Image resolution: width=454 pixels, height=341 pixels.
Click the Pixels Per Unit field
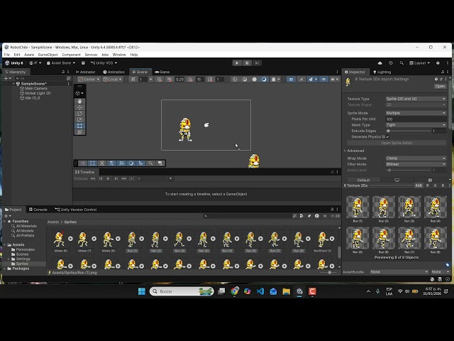point(416,119)
